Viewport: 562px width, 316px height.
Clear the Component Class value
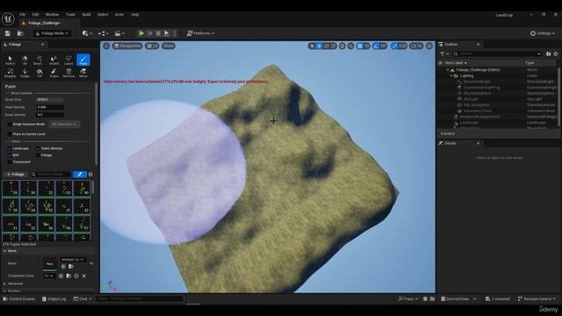coord(84,276)
